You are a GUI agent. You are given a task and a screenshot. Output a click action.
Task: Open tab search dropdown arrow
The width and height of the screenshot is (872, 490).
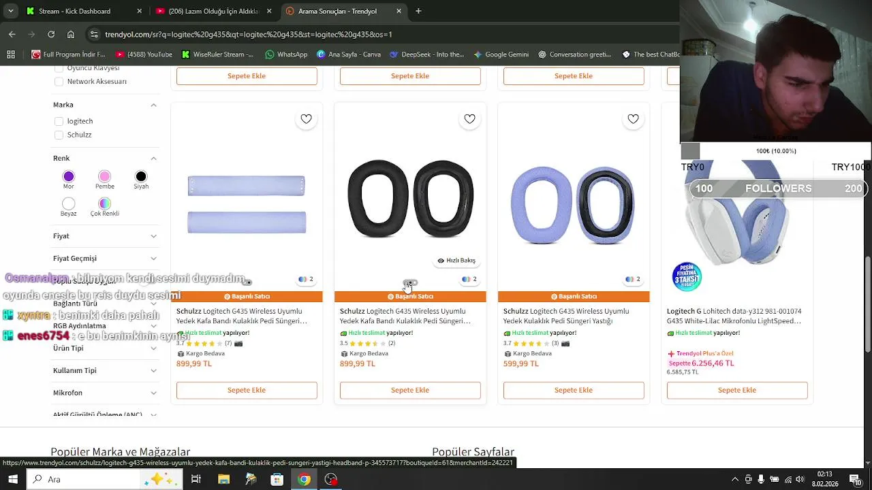10,11
